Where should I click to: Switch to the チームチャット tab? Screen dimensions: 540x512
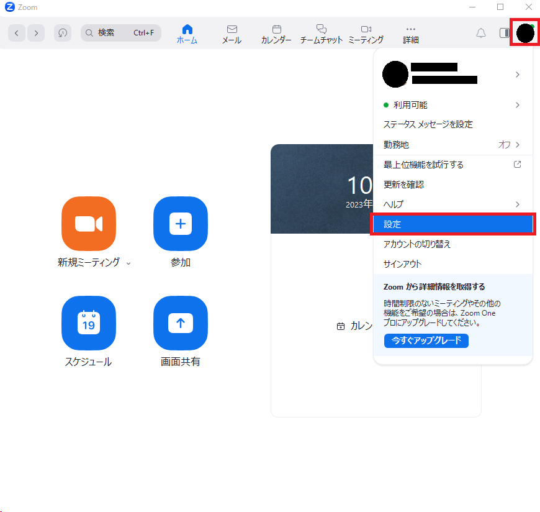(321, 34)
